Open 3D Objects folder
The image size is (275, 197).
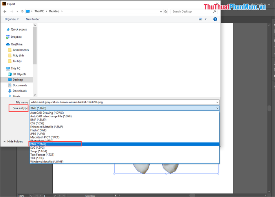17,74
